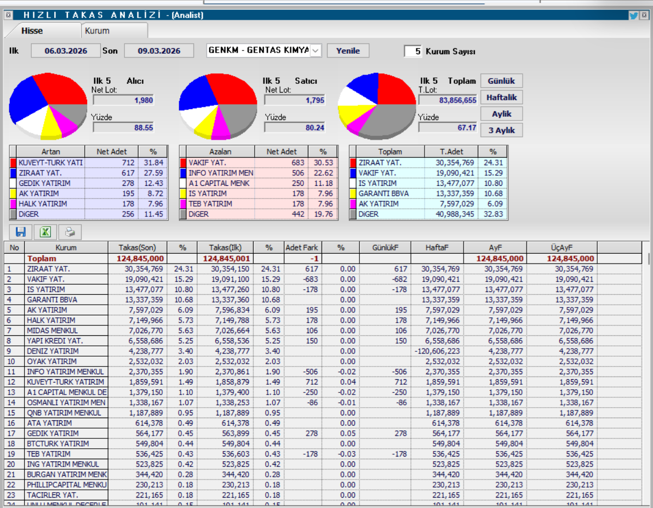653x508 pixels.
Task: Click red swatch beside KUVEYT-TURK YATI
Action: [x=13, y=163]
